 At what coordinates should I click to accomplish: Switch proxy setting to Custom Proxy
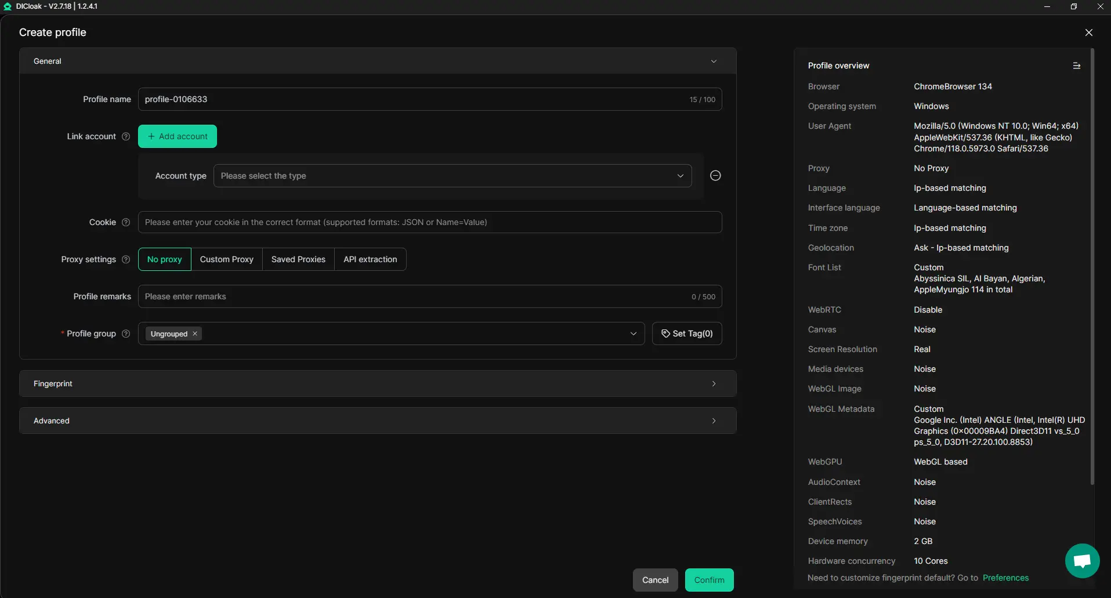point(226,259)
